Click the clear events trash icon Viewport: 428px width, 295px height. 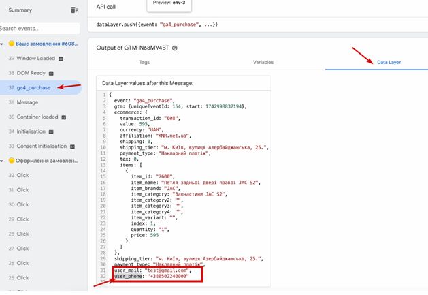pos(74,10)
